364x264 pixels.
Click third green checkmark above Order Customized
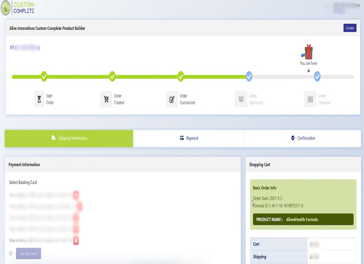pyautogui.click(x=181, y=76)
